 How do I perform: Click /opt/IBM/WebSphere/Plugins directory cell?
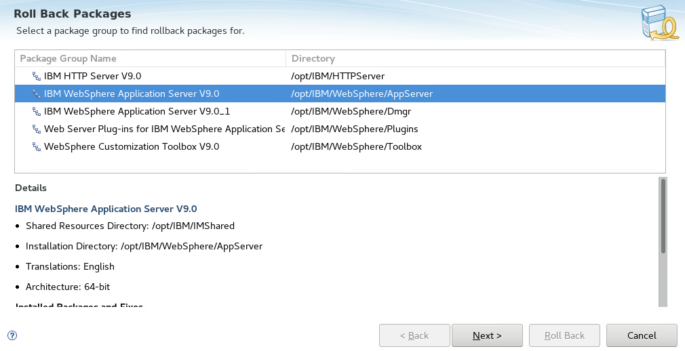(x=354, y=129)
